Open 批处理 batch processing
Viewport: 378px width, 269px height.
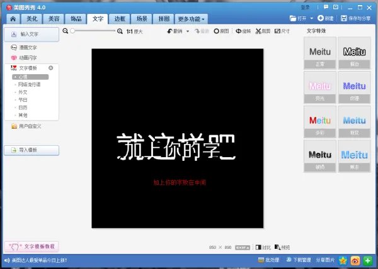tap(268, 260)
